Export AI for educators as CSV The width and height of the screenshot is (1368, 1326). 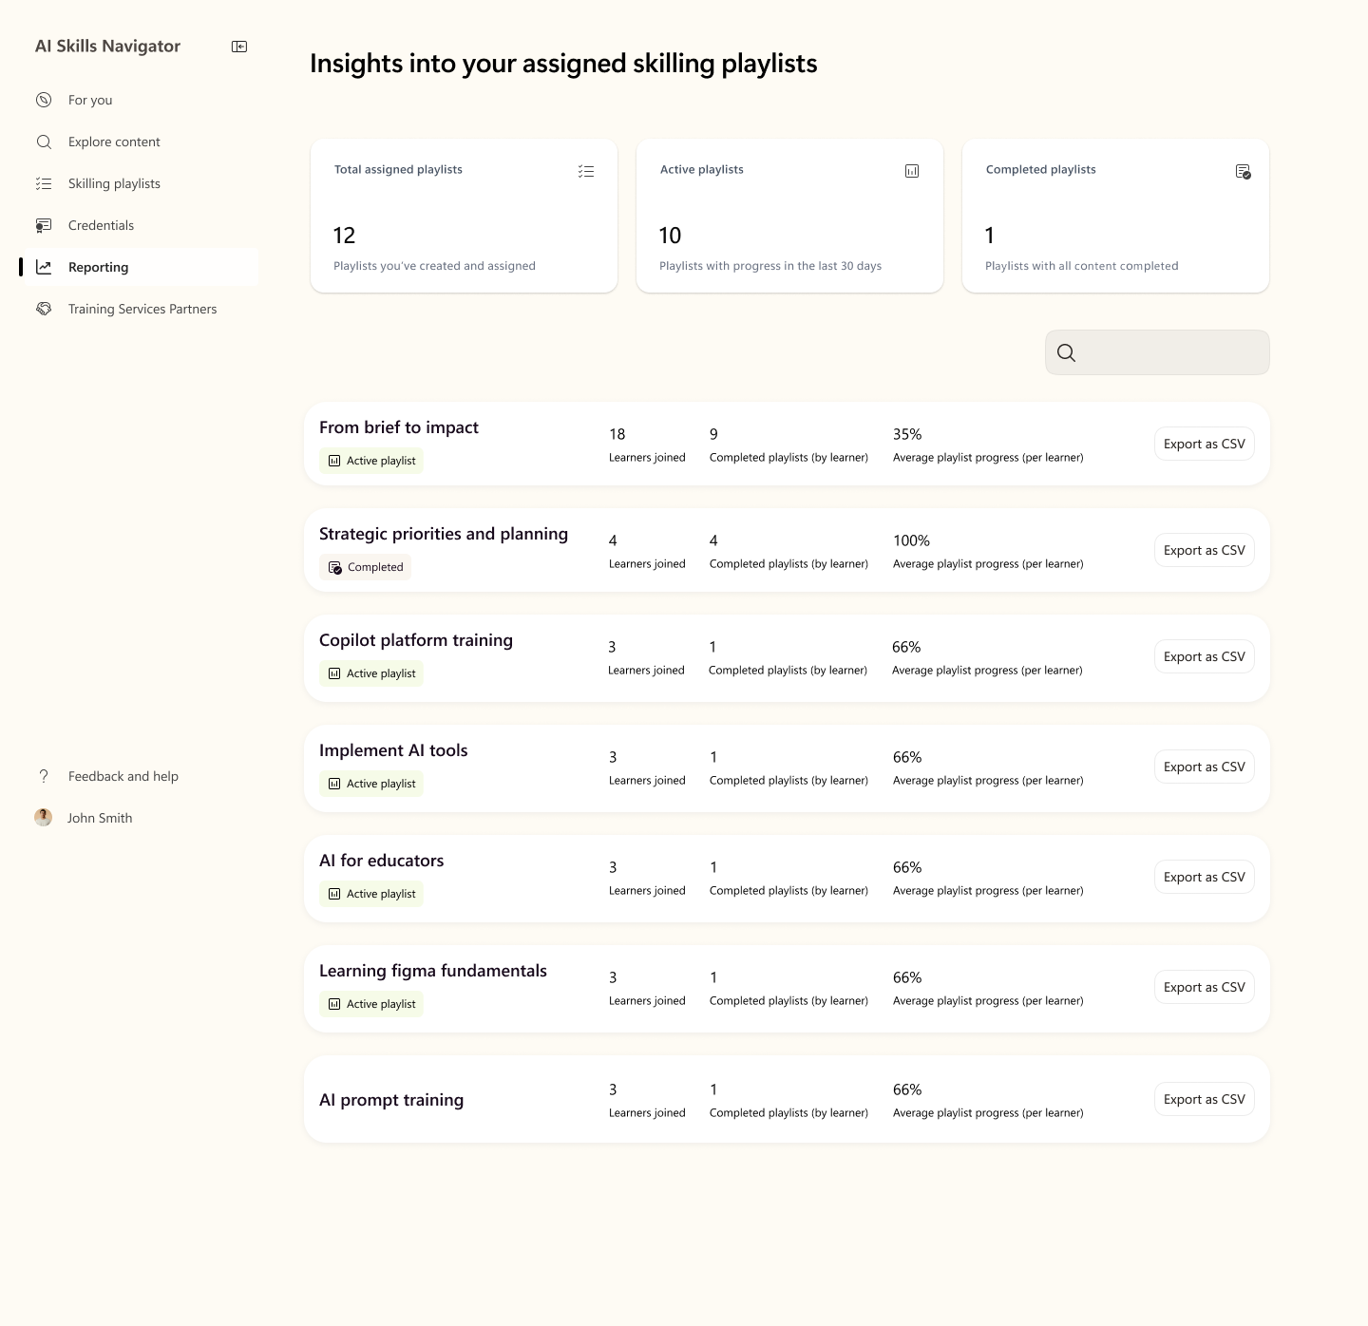pyautogui.click(x=1205, y=877)
